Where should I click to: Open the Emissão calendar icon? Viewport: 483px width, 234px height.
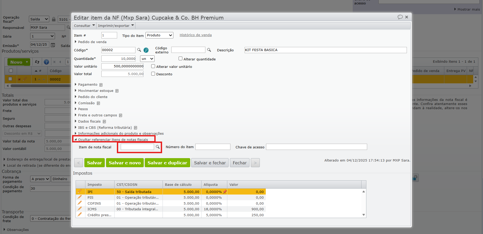pos(53,45)
